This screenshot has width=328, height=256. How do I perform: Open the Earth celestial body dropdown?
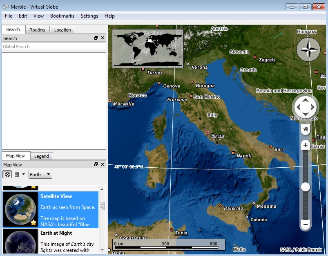(40, 175)
